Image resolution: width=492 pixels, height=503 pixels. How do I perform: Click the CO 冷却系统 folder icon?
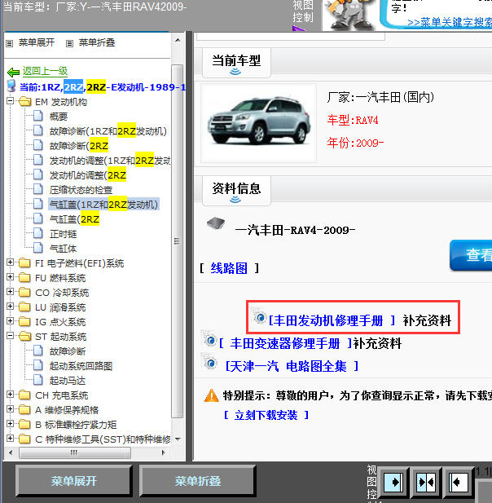pos(24,292)
